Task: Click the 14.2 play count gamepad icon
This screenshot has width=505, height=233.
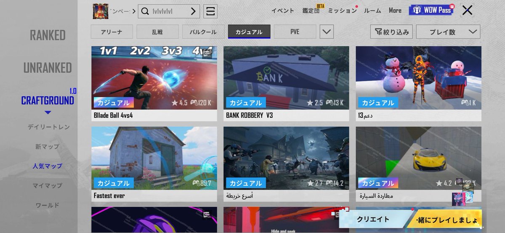Action: 330,183
